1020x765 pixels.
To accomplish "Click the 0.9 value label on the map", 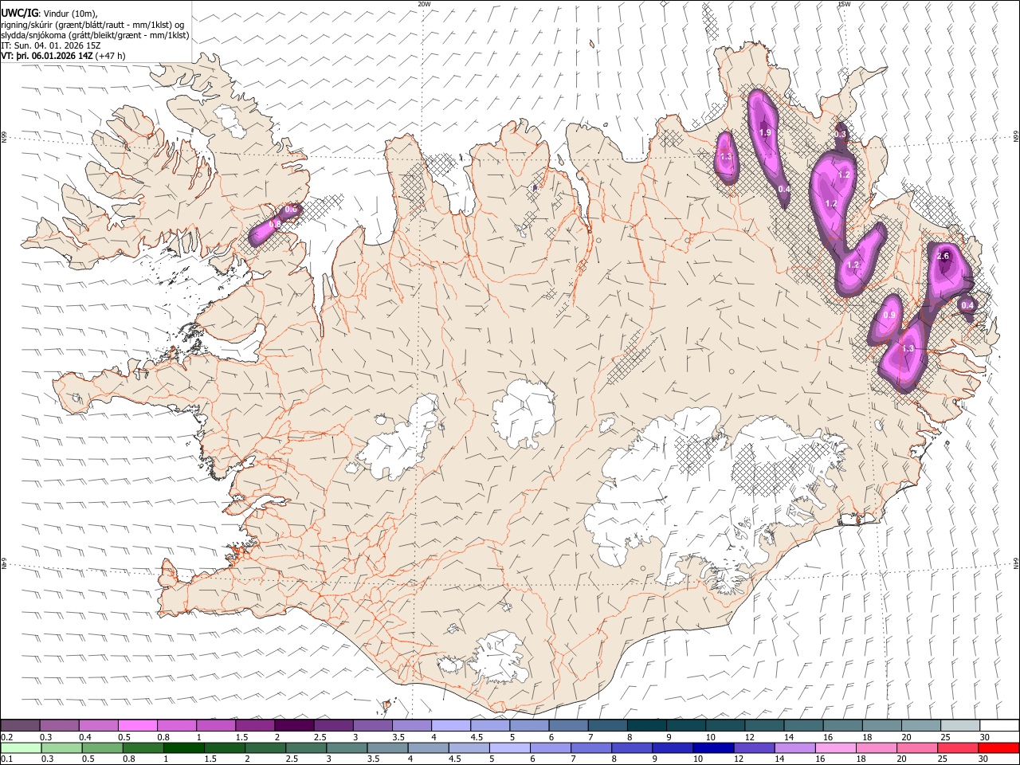I will 889,316.
